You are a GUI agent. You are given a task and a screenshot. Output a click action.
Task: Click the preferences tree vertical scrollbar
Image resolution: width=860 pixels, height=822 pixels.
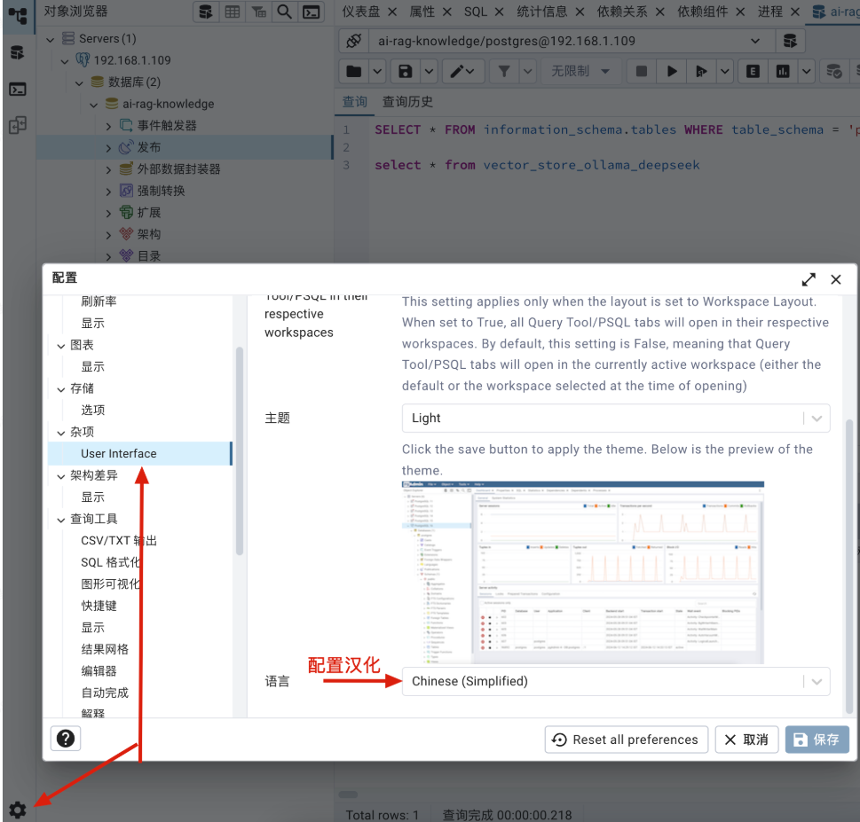(x=239, y=450)
